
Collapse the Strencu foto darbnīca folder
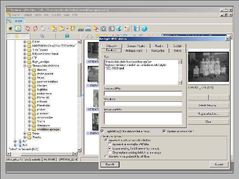click(x=25, y=66)
